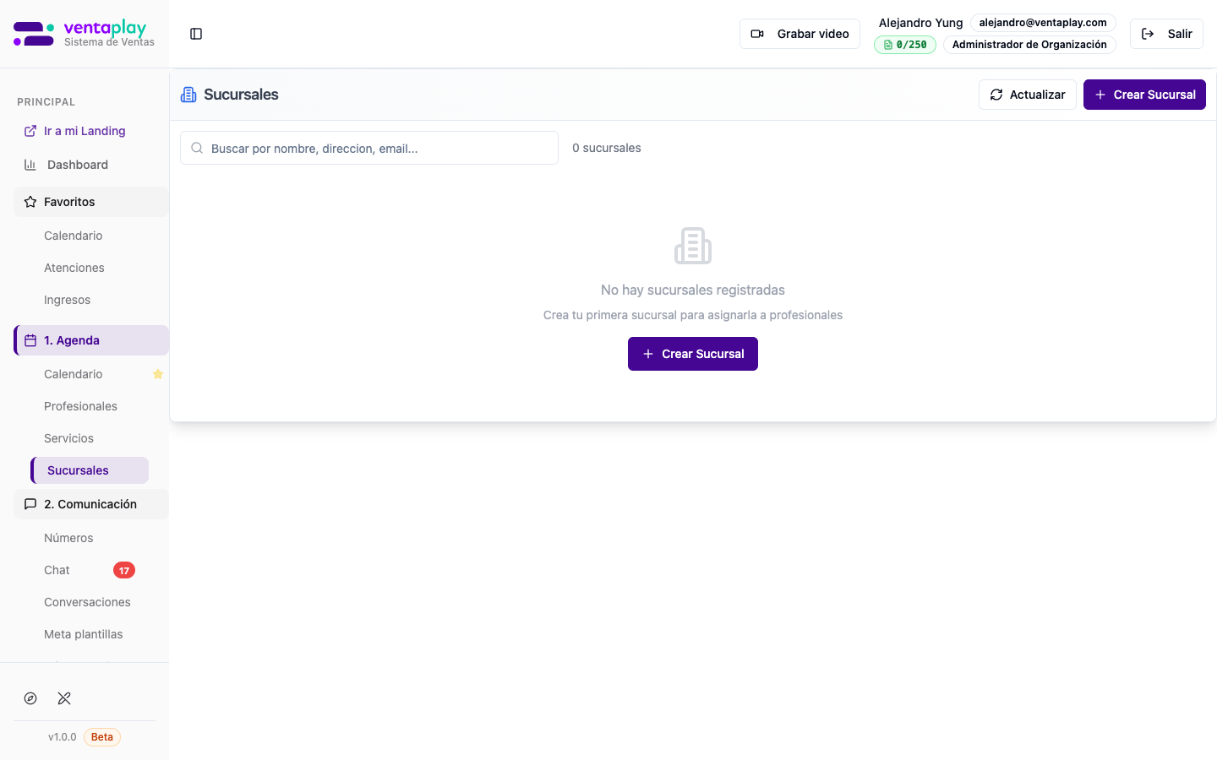Open Dashboard from the sidebar

point(78,165)
